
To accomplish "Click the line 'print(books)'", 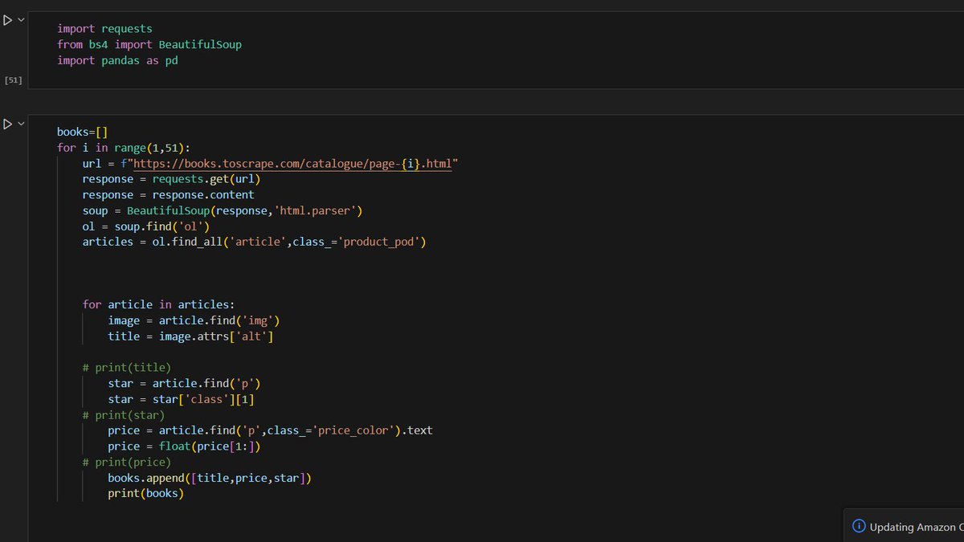I will click(x=145, y=493).
